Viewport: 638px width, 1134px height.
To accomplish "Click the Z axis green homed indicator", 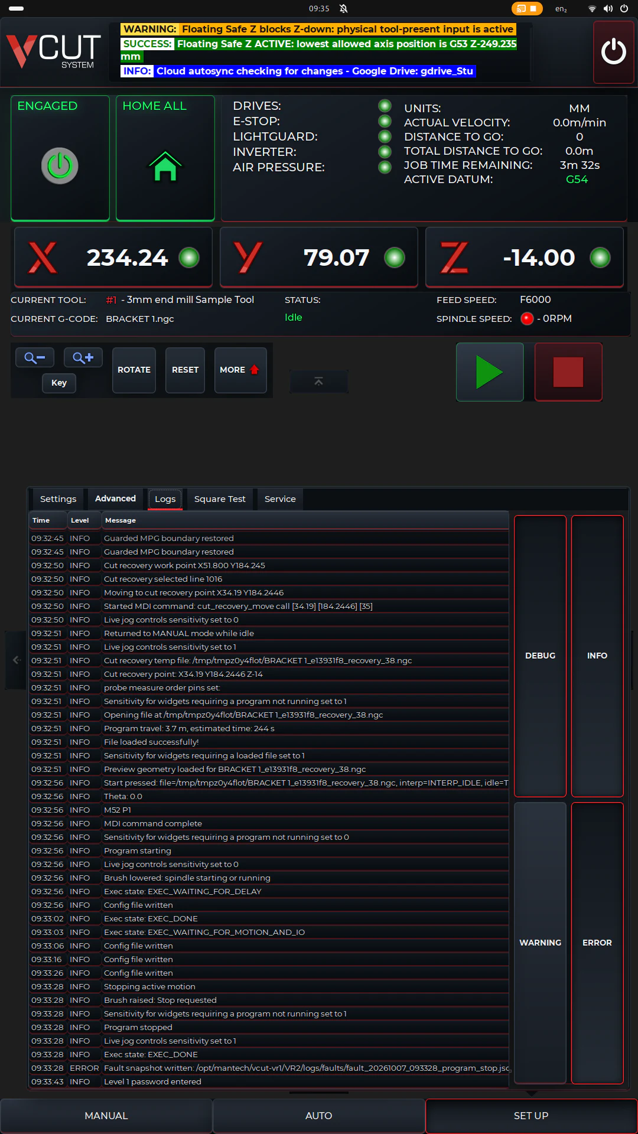I will [x=600, y=258].
